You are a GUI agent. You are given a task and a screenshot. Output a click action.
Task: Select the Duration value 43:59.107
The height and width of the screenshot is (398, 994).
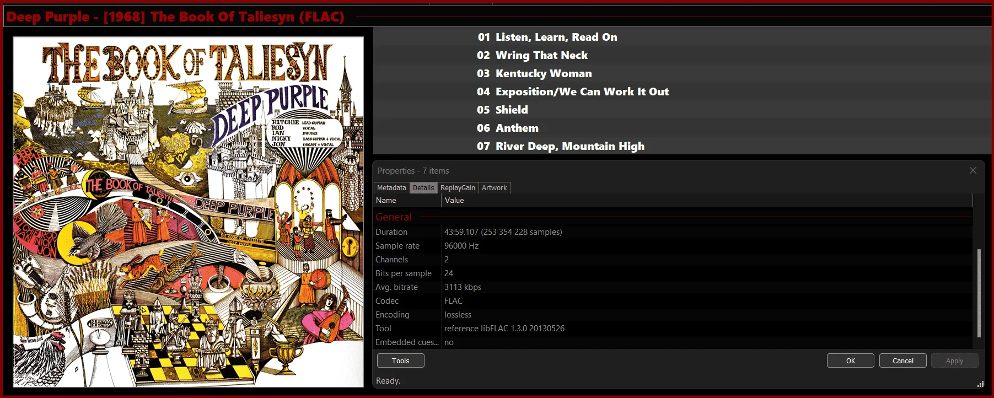[503, 232]
